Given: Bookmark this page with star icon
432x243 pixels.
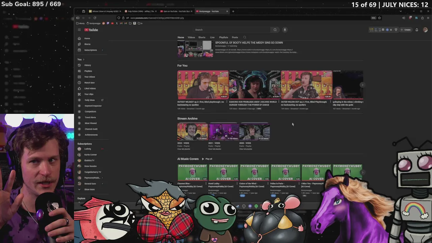Looking at the screenshot, I should 379,18.
